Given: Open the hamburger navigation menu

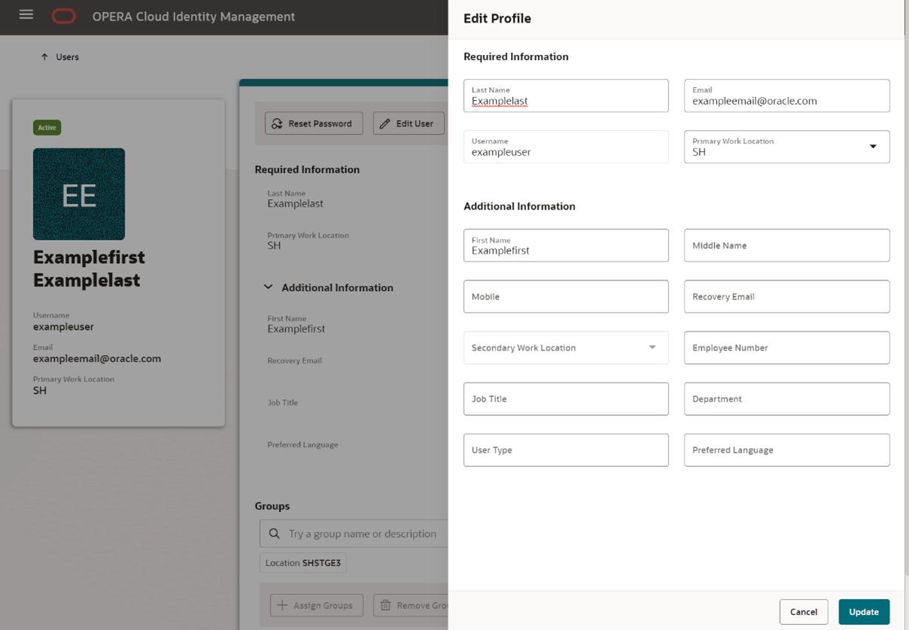Looking at the screenshot, I should [x=26, y=14].
